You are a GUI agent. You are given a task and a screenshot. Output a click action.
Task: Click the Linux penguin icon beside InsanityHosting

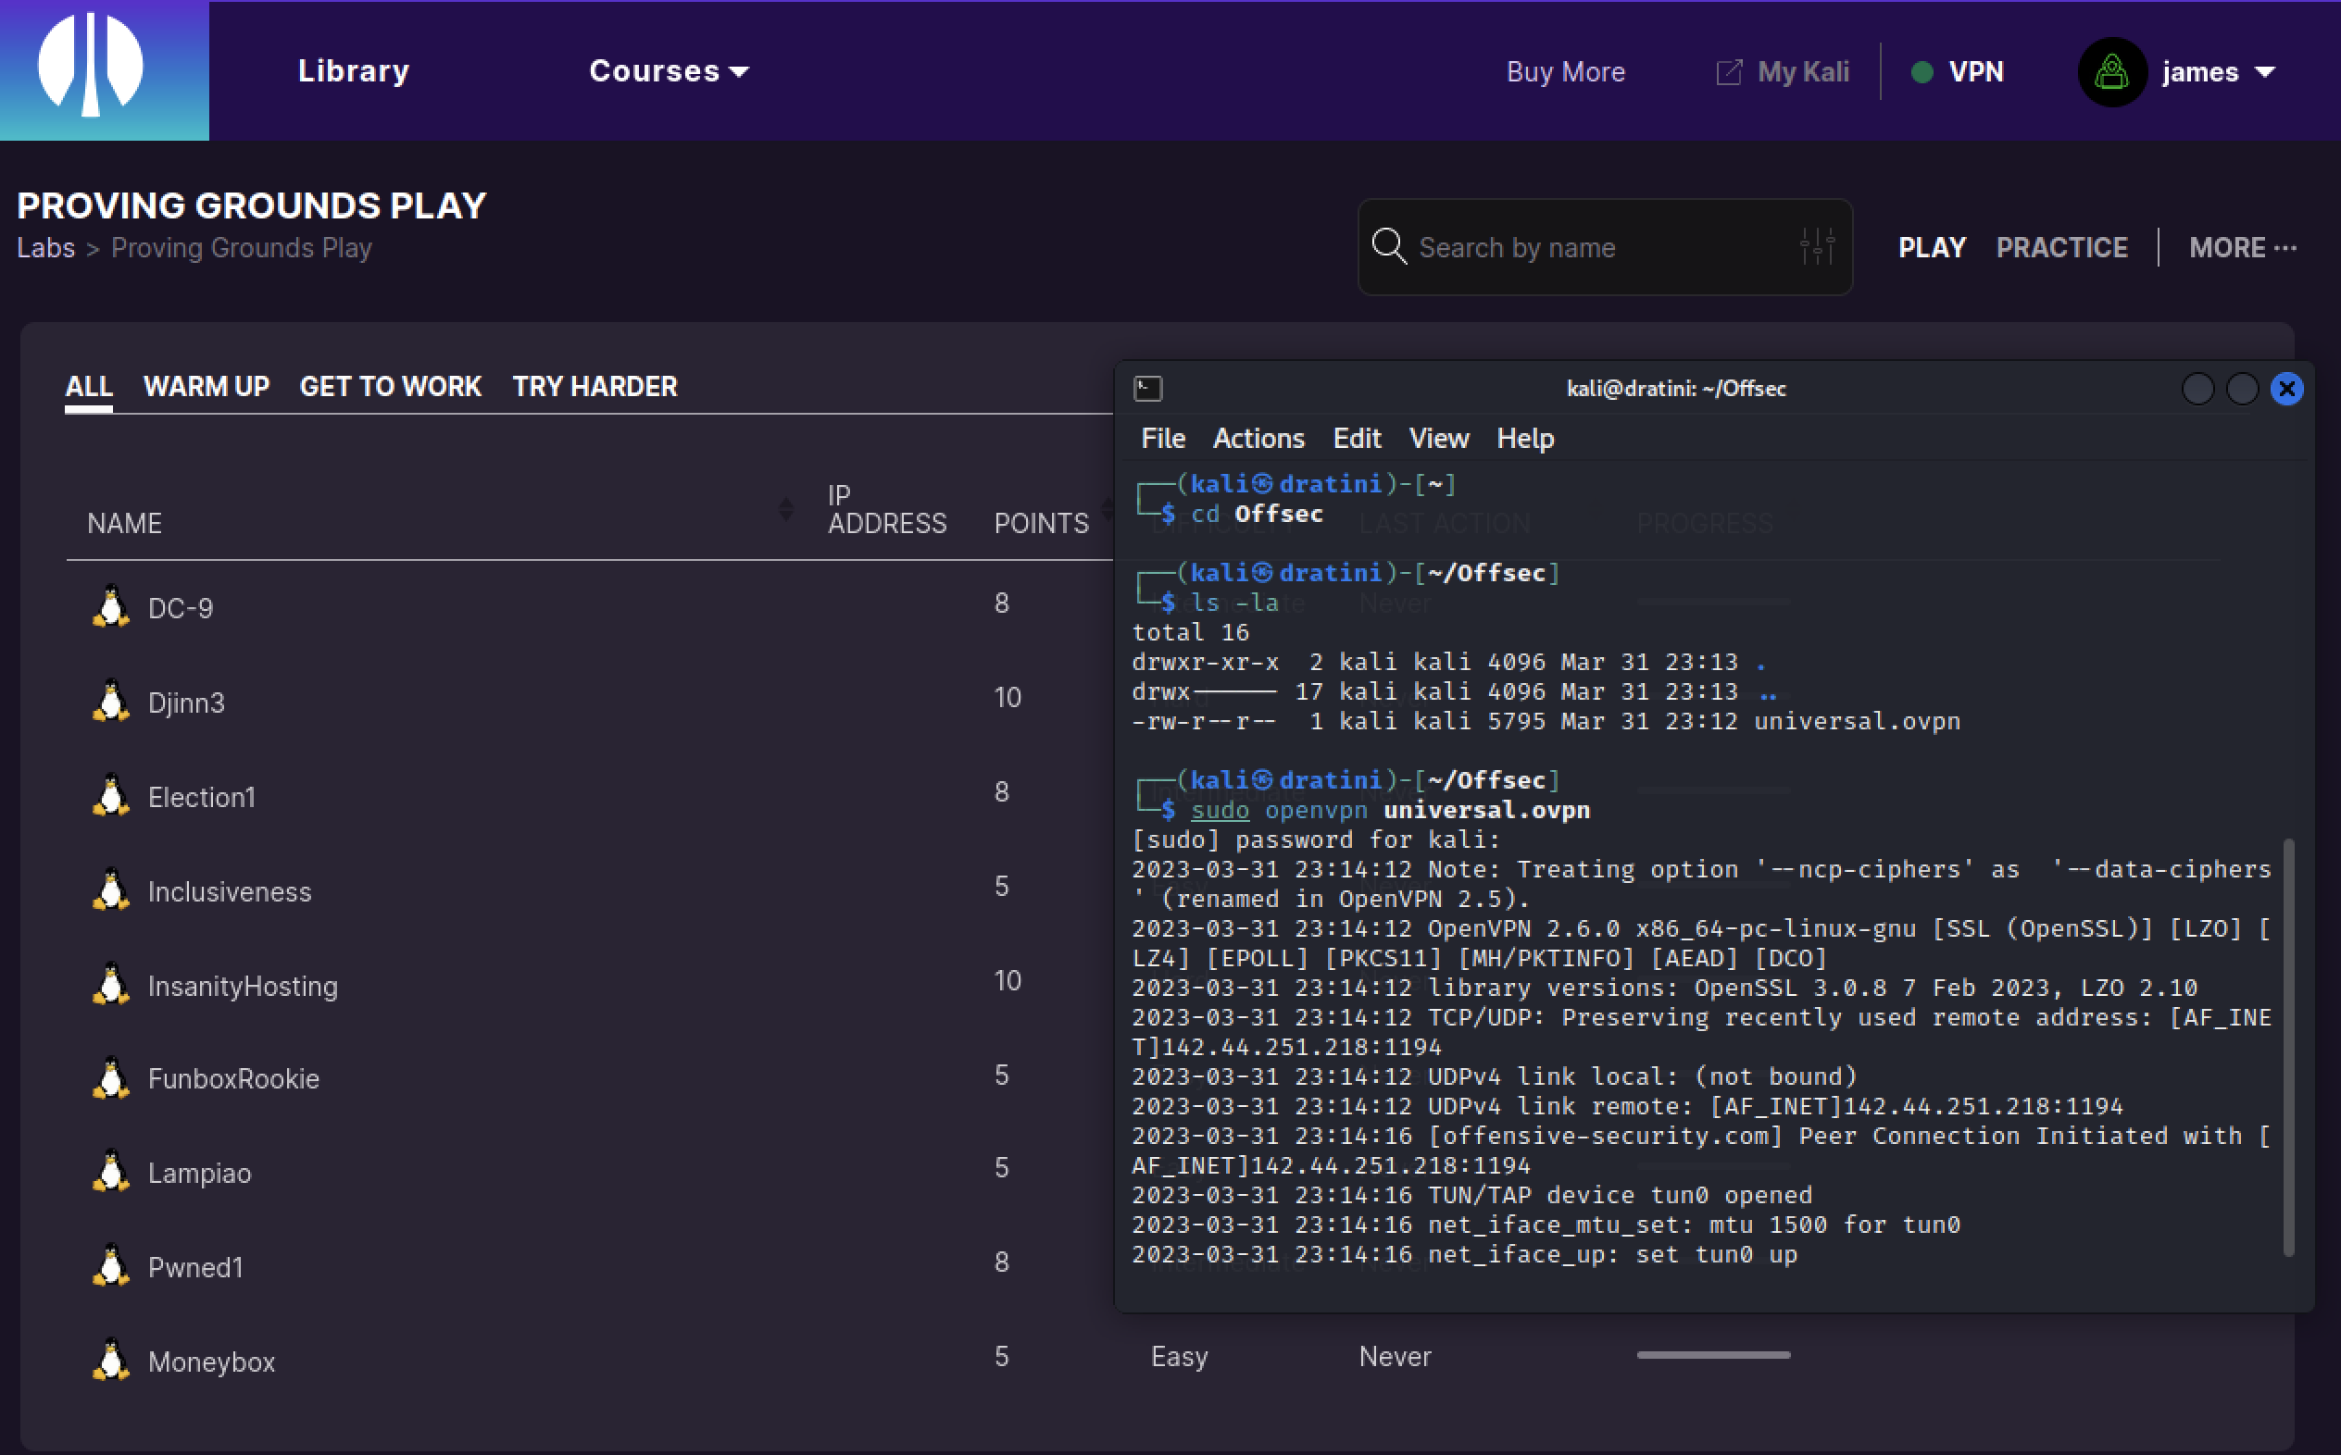point(112,983)
